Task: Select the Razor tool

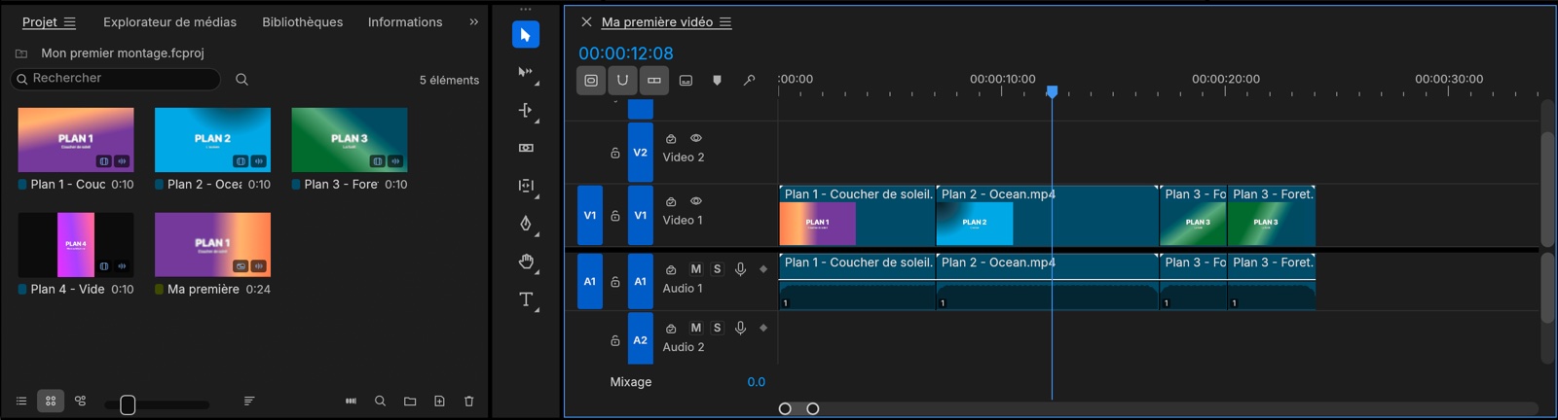Action: (526, 148)
